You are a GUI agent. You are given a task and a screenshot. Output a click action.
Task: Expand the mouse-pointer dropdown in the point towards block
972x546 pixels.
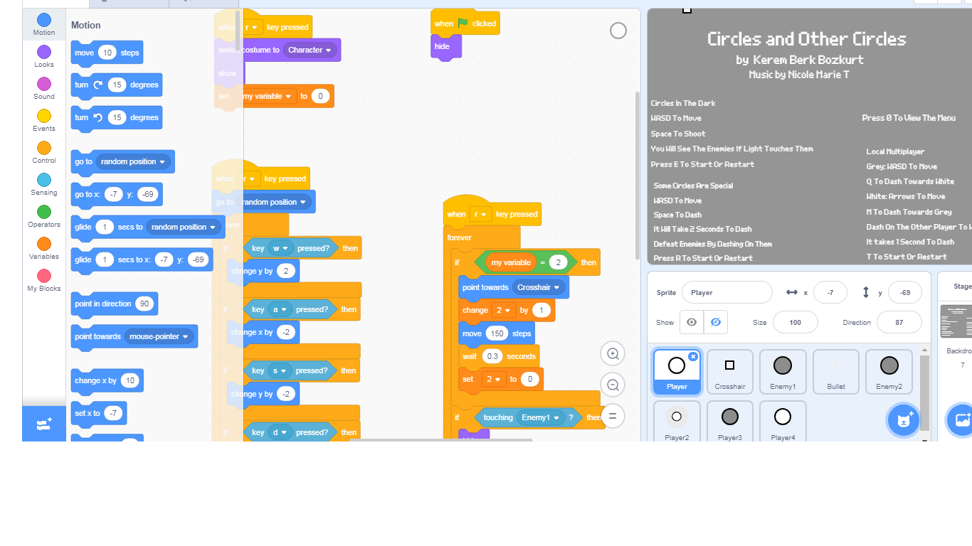pos(159,336)
